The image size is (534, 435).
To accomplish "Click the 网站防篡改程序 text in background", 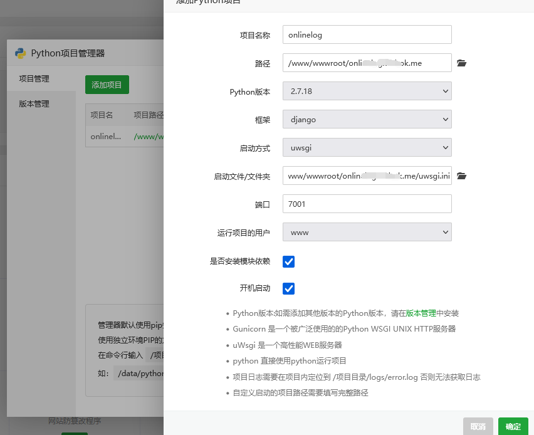I will [75, 421].
